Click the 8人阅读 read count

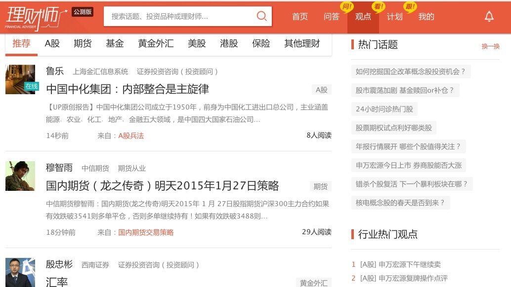point(319,135)
